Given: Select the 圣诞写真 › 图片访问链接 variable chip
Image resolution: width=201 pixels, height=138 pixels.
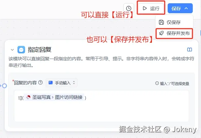Looking at the screenshot, I should [x=55, y=97].
